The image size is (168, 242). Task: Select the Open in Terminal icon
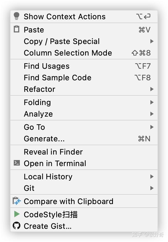(x=17, y=163)
